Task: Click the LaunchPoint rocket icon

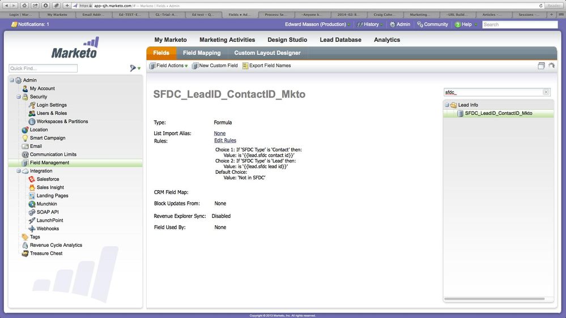Action: pos(32,220)
